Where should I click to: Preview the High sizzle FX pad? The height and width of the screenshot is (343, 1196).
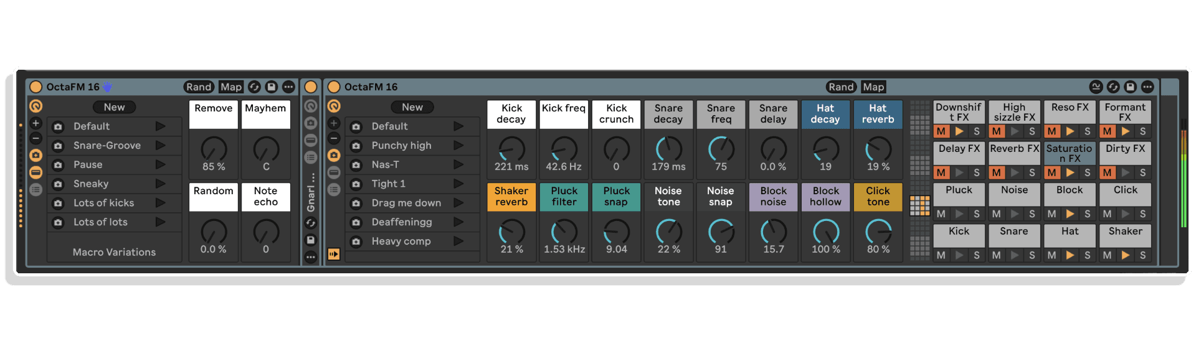1015,131
